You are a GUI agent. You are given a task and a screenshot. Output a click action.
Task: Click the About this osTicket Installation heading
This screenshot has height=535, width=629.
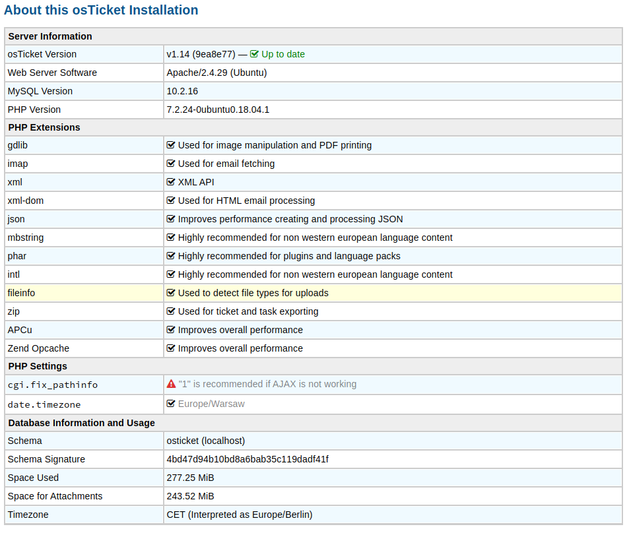[101, 10]
